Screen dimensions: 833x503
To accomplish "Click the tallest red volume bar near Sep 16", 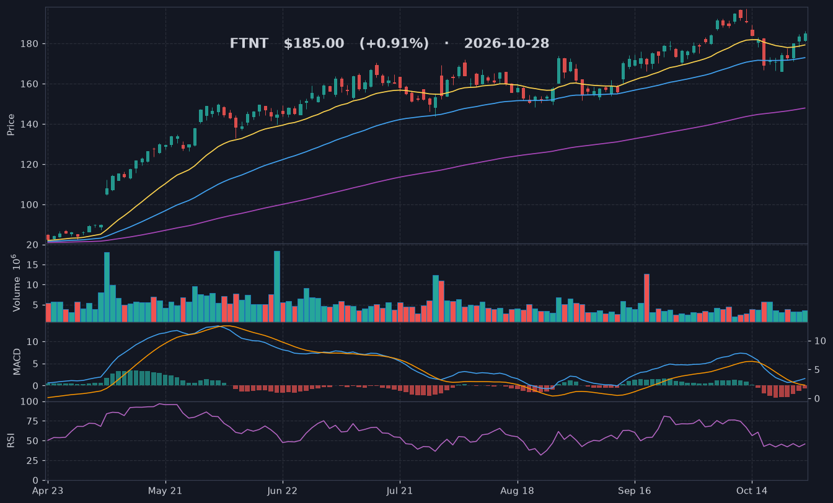I will coord(646,298).
